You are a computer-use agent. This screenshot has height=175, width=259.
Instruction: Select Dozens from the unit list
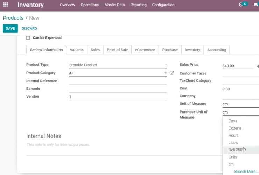click(x=241, y=128)
